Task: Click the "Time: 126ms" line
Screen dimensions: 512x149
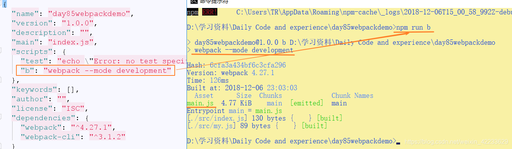Action: click(x=208, y=80)
